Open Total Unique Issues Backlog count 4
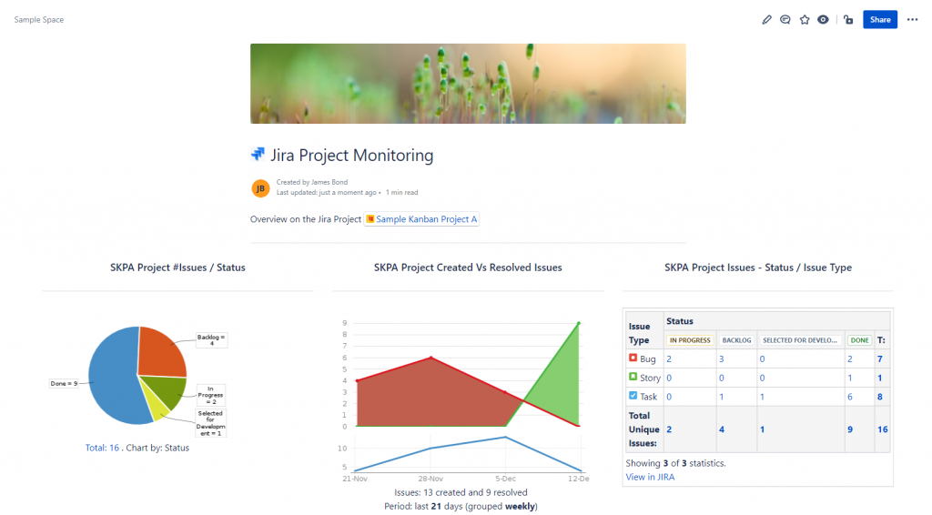The height and width of the screenshot is (515, 932). tap(722, 429)
